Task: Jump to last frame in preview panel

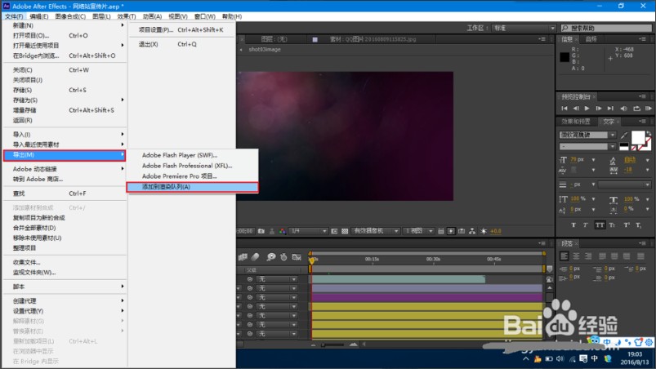Action: tap(610, 109)
